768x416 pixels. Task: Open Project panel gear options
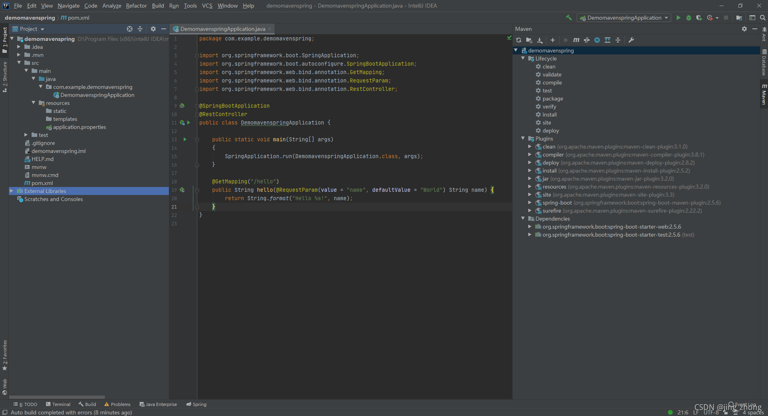pyautogui.click(x=153, y=29)
